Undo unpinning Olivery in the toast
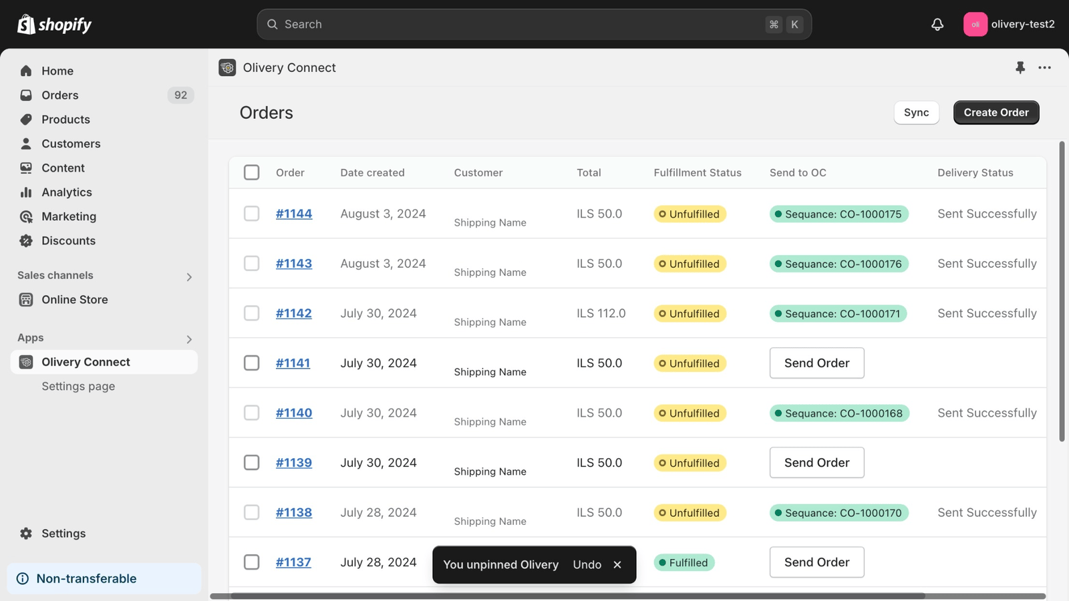 pyautogui.click(x=586, y=564)
